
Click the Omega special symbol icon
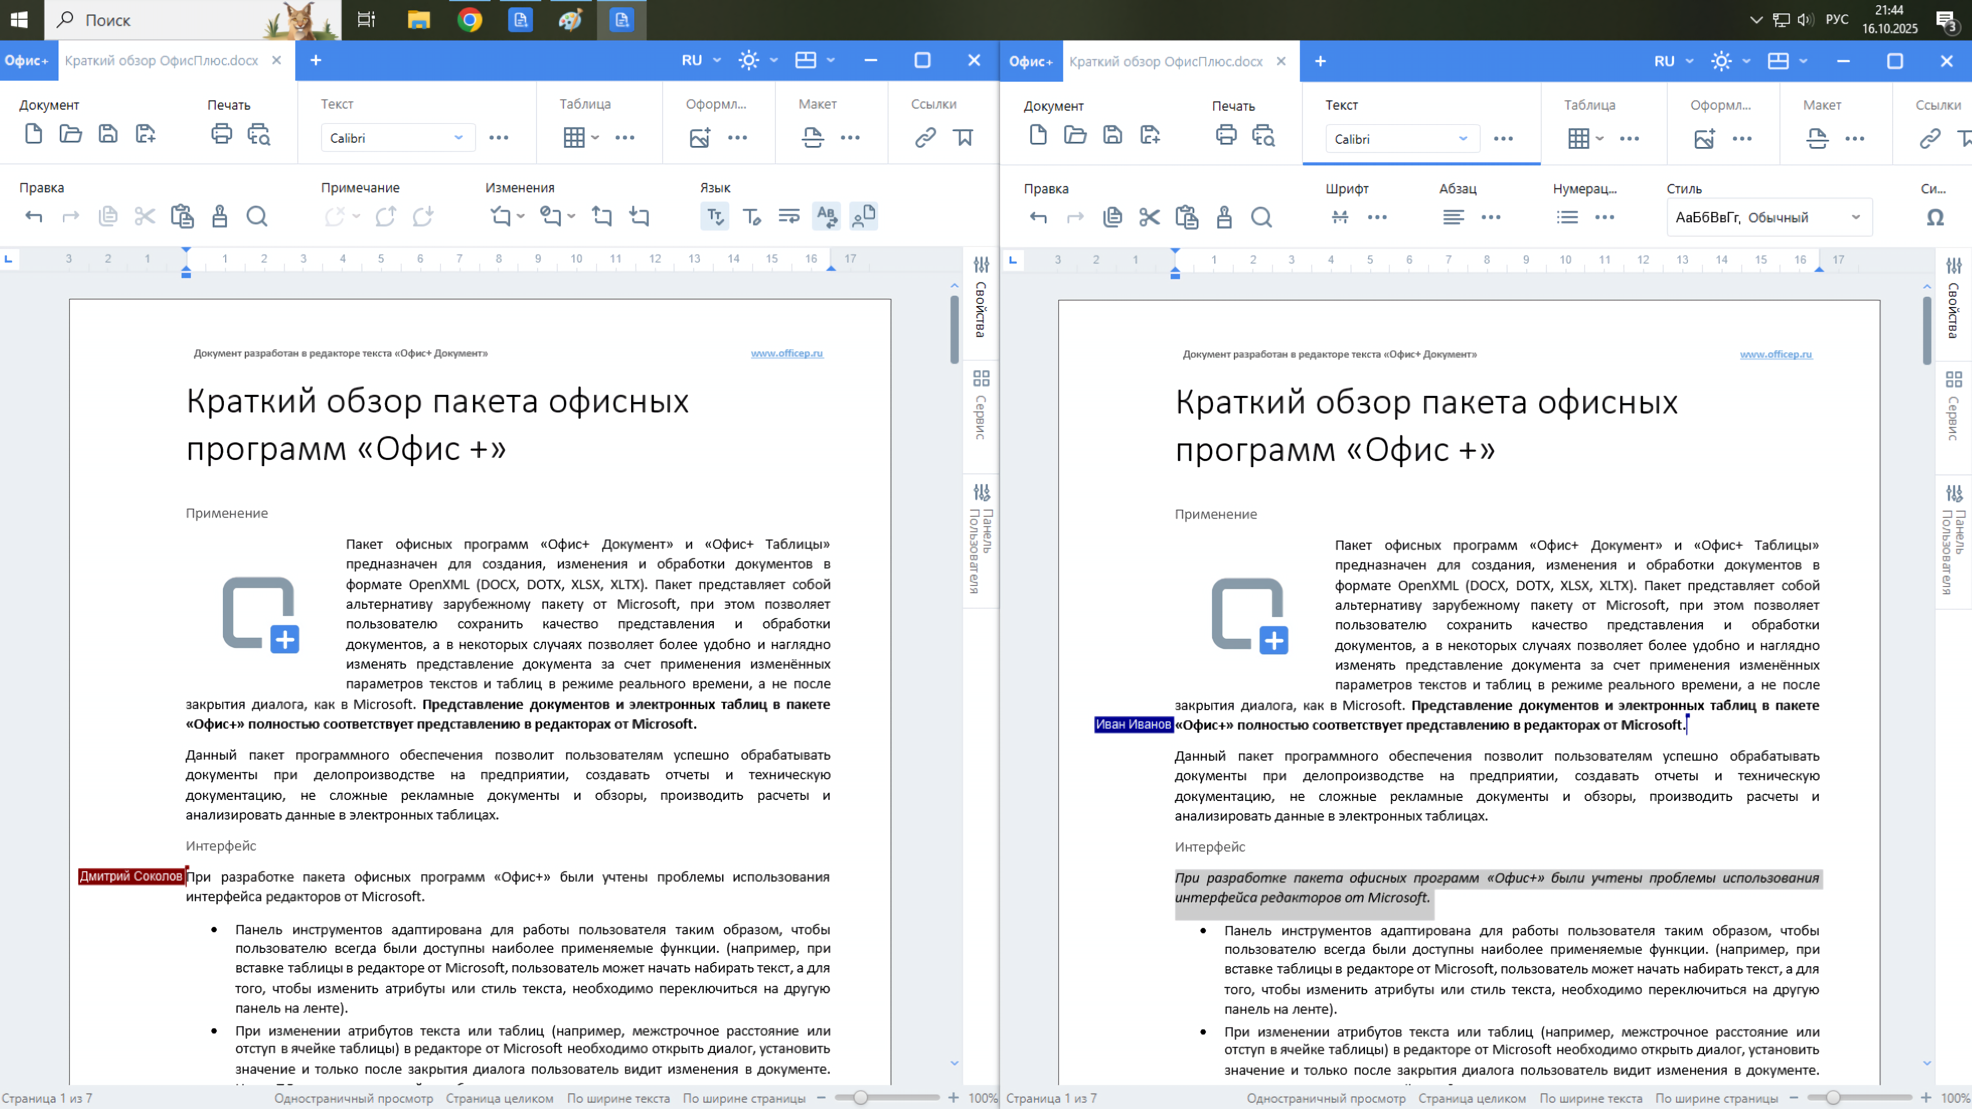pos(1935,218)
